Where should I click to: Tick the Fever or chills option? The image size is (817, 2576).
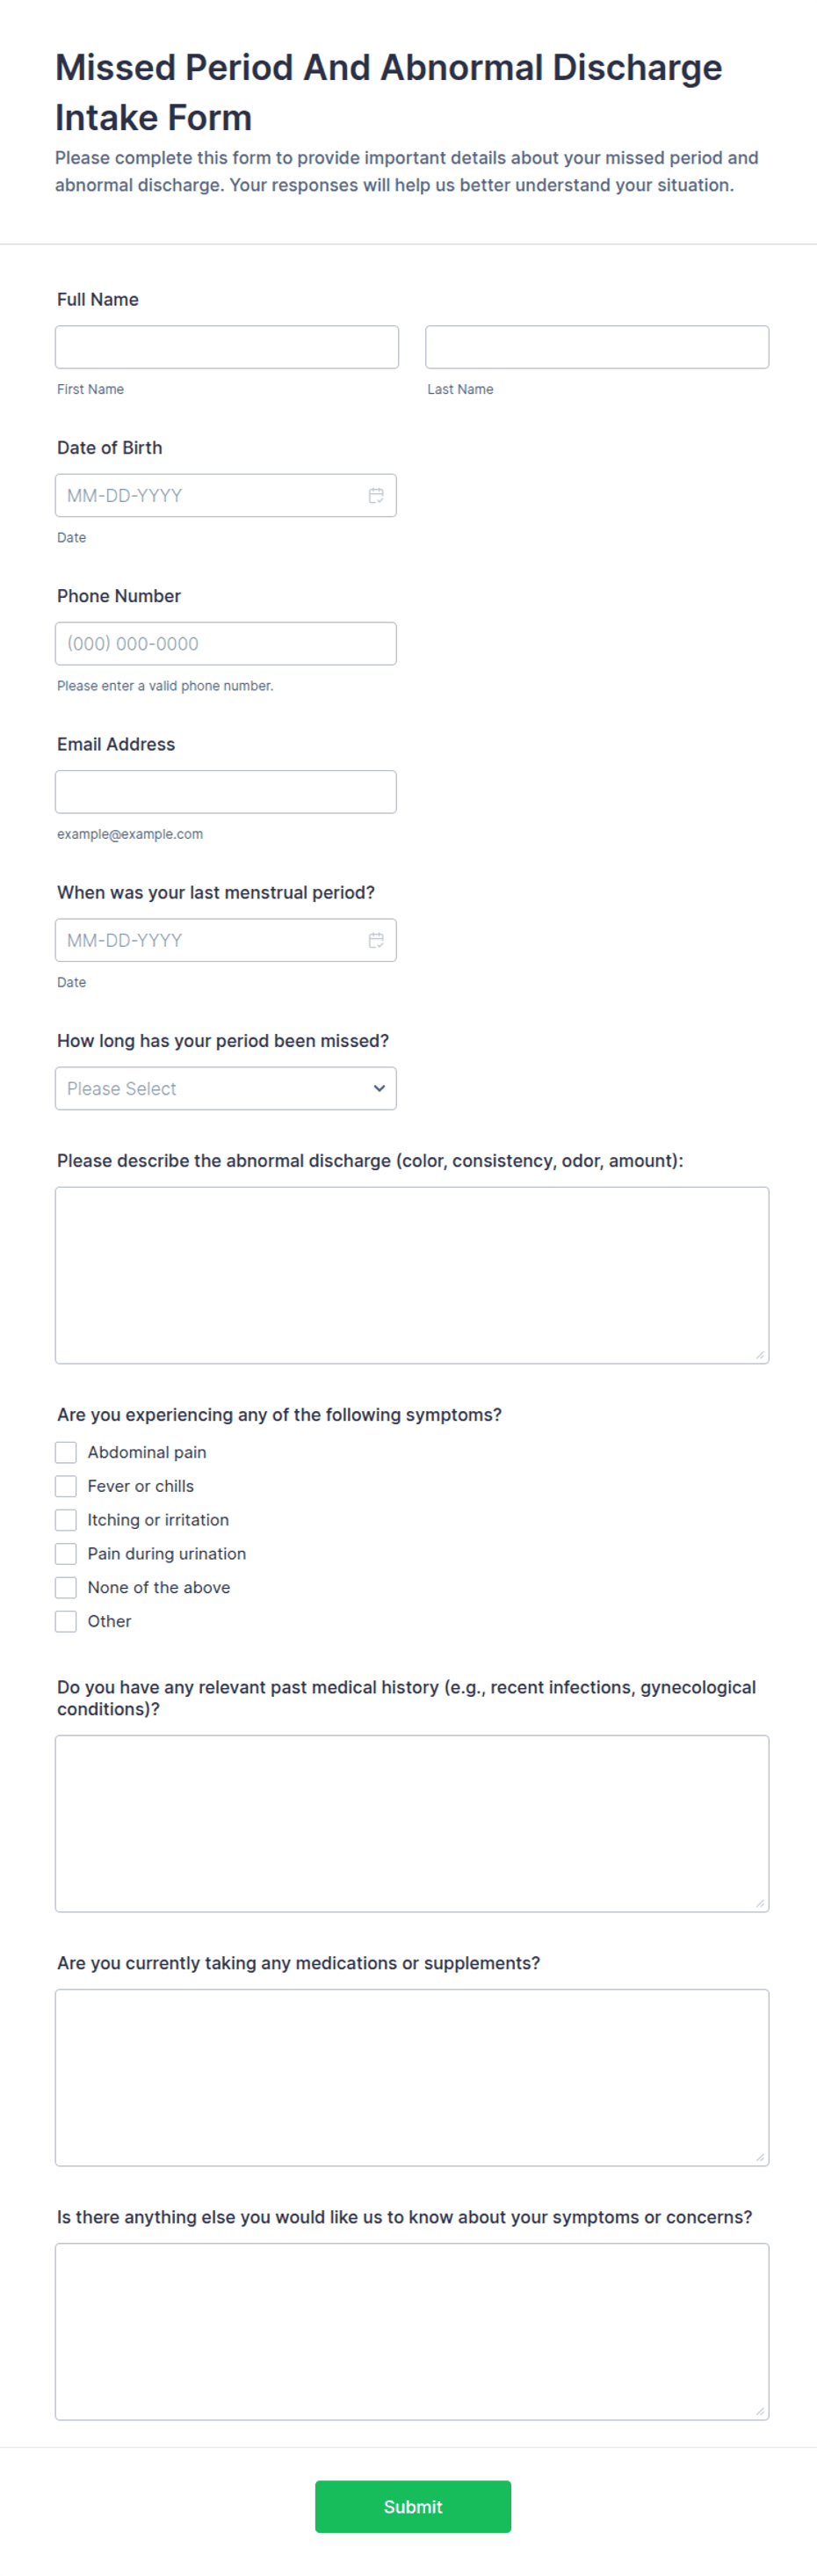point(66,1487)
